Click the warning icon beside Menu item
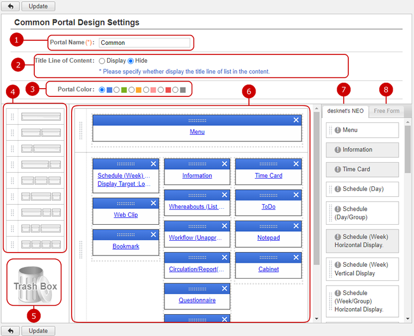The width and height of the screenshot is (414, 336). [x=338, y=130]
